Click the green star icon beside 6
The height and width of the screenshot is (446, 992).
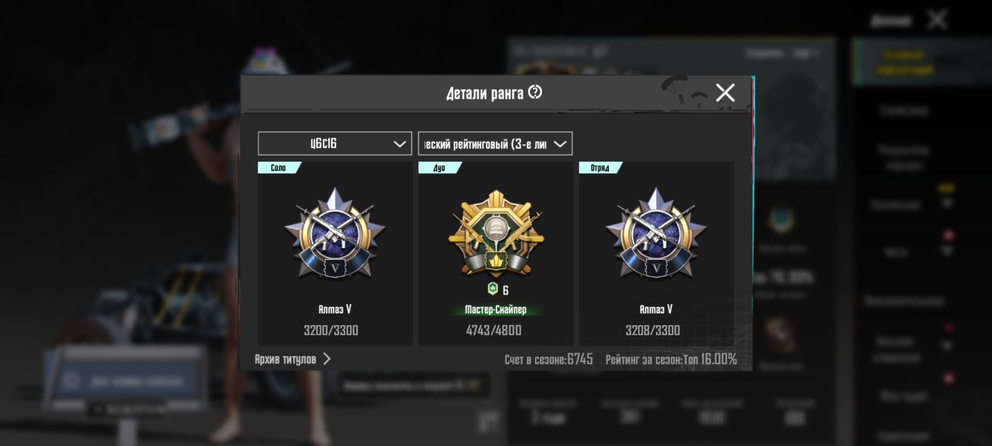coord(492,289)
